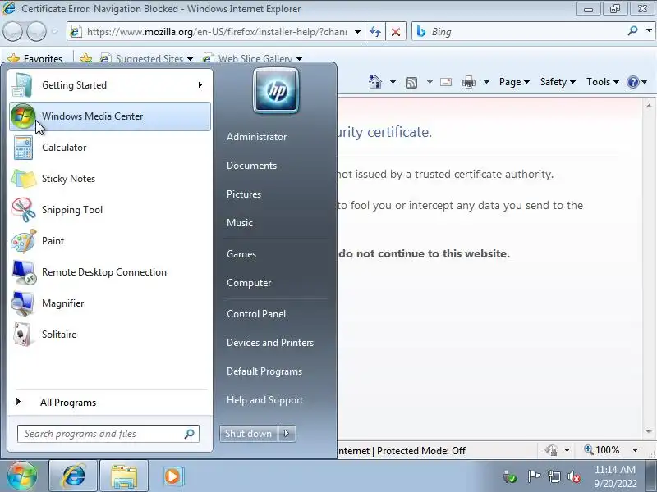The height and width of the screenshot is (492, 657).
Task: Open the Administrator user folder
Action: 256,137
